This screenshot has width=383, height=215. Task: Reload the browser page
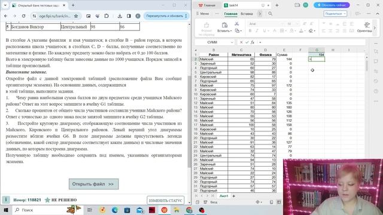pyautogui.click(x=23, y=16)
